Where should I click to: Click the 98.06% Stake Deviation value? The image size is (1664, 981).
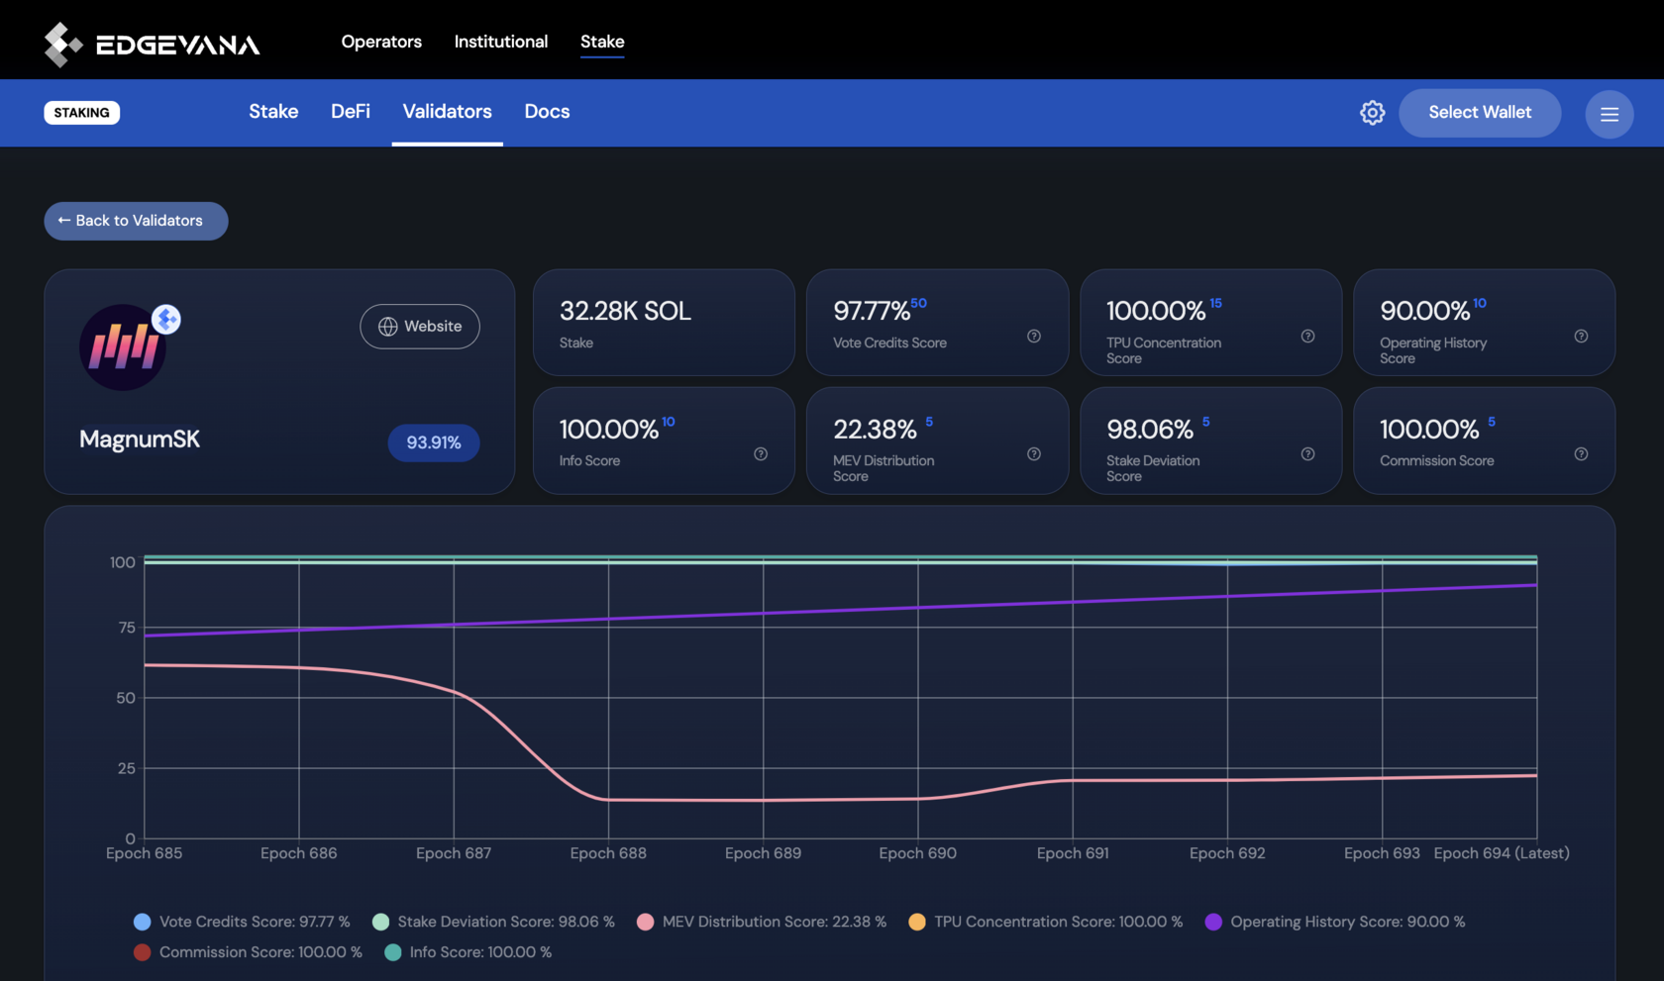pos(1150,430)
